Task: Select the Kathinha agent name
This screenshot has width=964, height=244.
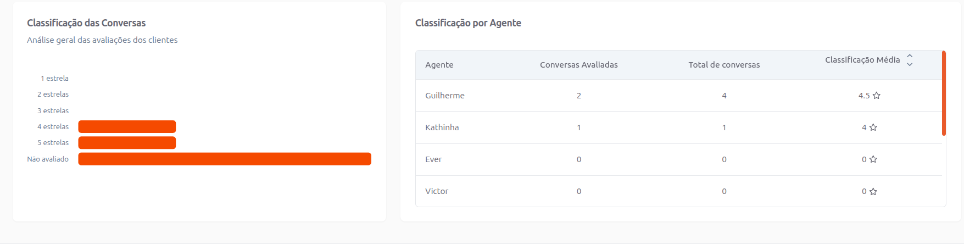Action: [x=442, y=127]
